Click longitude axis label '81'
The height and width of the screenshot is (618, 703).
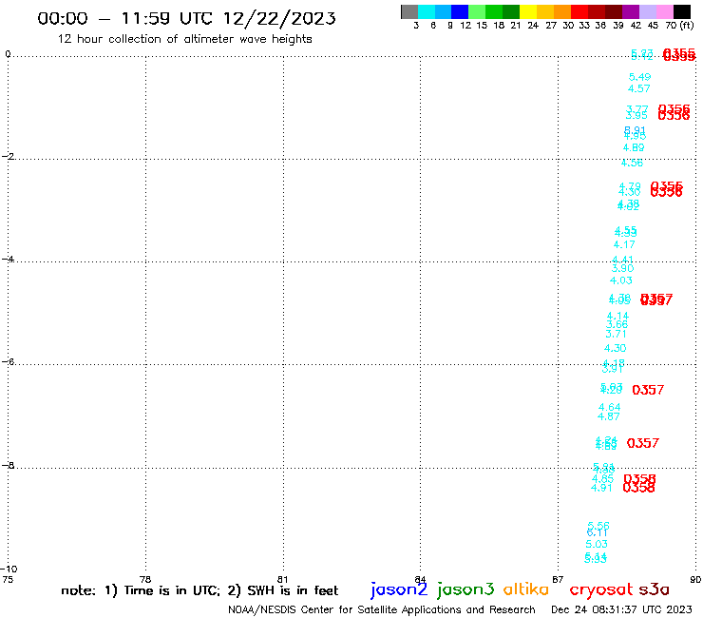[x=282, y=579]
